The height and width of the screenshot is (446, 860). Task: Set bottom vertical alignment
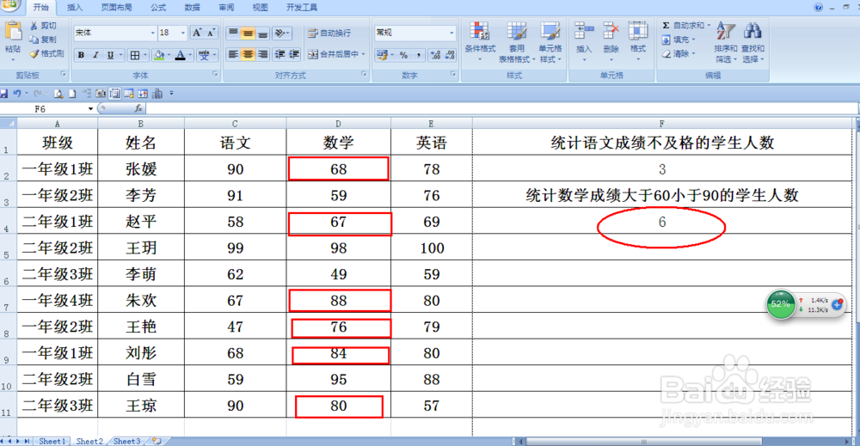click(x=262, y=33)
